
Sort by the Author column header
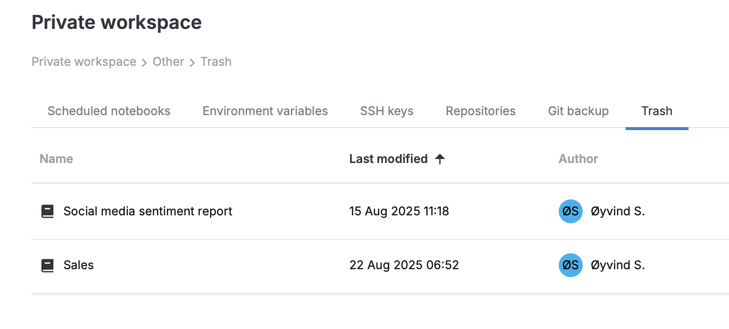[578, 159]
